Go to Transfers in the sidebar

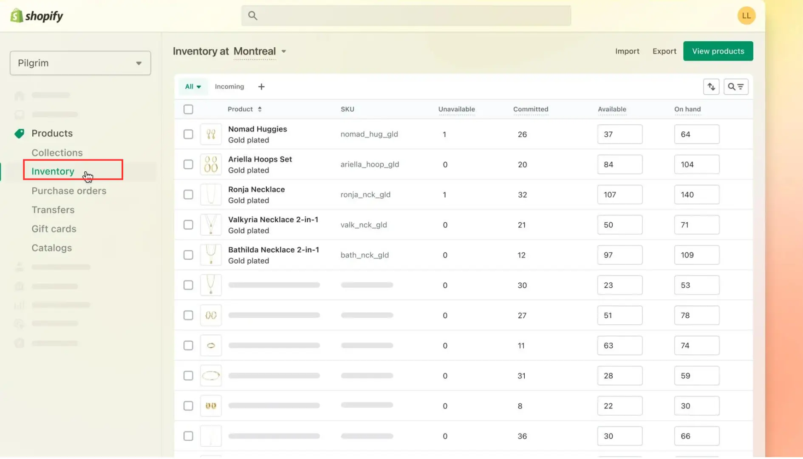point(53,210)
